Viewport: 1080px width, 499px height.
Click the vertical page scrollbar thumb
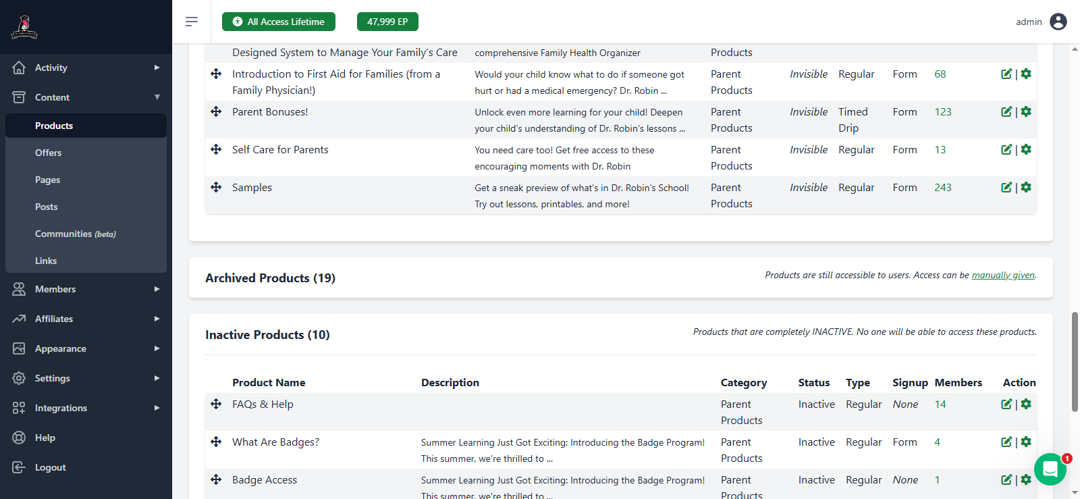[1075, 361]
